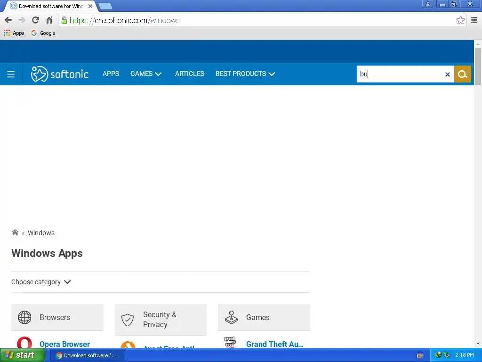This screenshot has height=362, width=482.
Task: Click the on-screen keyboard tray icon
Action: (419, 355)
